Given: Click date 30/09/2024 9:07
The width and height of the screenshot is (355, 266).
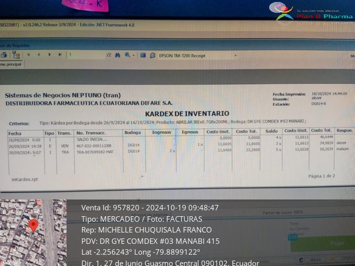Looking at the screenshot, I should (25, 153).
